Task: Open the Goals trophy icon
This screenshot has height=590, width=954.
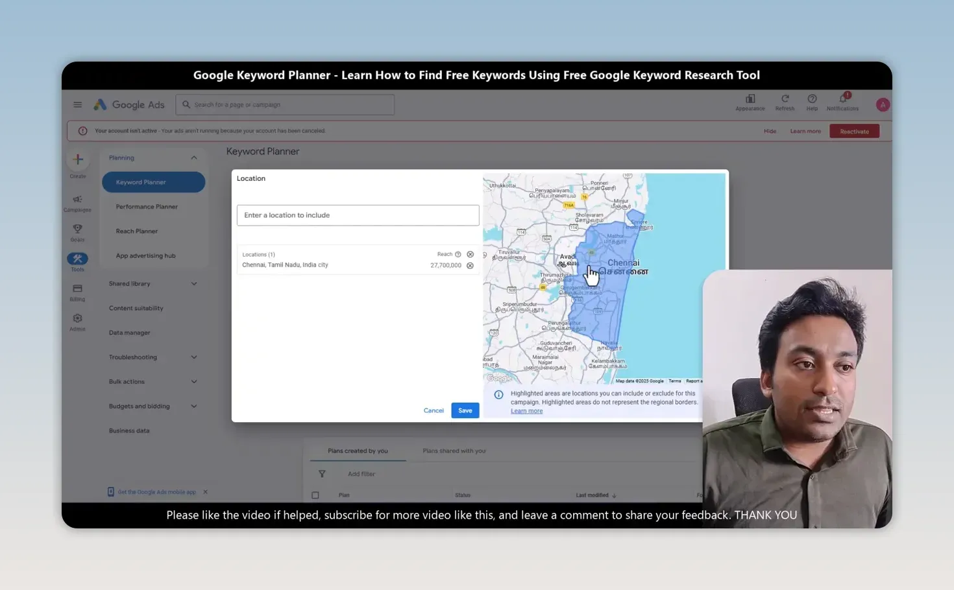Action: 77,229
